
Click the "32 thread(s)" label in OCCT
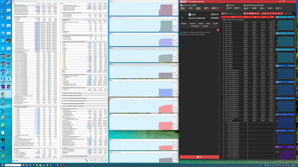[195, 26]
